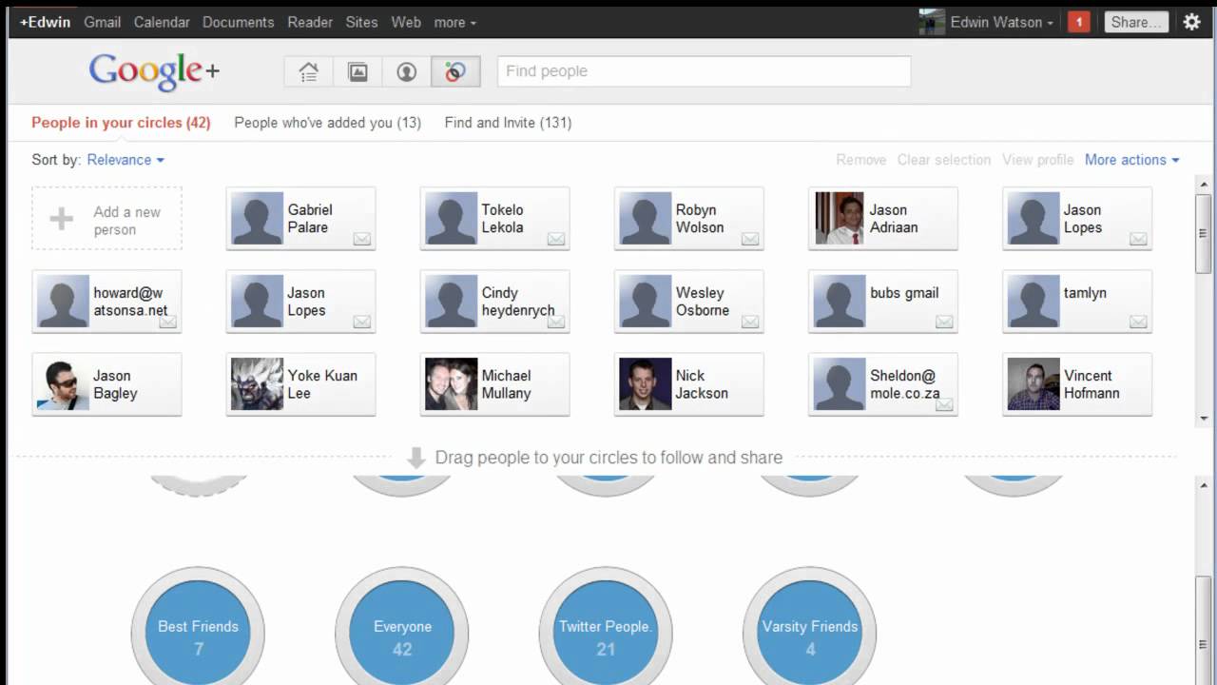Open the Edwin Watson account dropdown
The width and height of the screenshot is (1217, 685).
(x=1001, y=22)
